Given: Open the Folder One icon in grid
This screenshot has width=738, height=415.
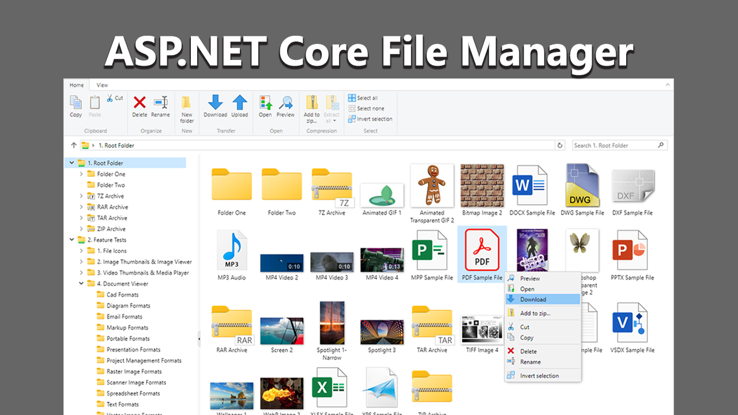Looking at the screenshot, I should point(231,184).
